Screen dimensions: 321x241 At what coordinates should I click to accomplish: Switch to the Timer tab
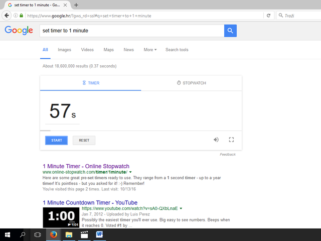pyautogui.click(x=90, y=83)
